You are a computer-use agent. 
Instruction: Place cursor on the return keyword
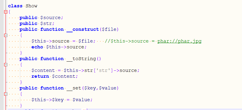point(40,76)
